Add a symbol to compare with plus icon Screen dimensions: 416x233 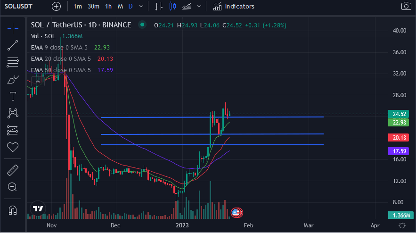pos(56,7)
